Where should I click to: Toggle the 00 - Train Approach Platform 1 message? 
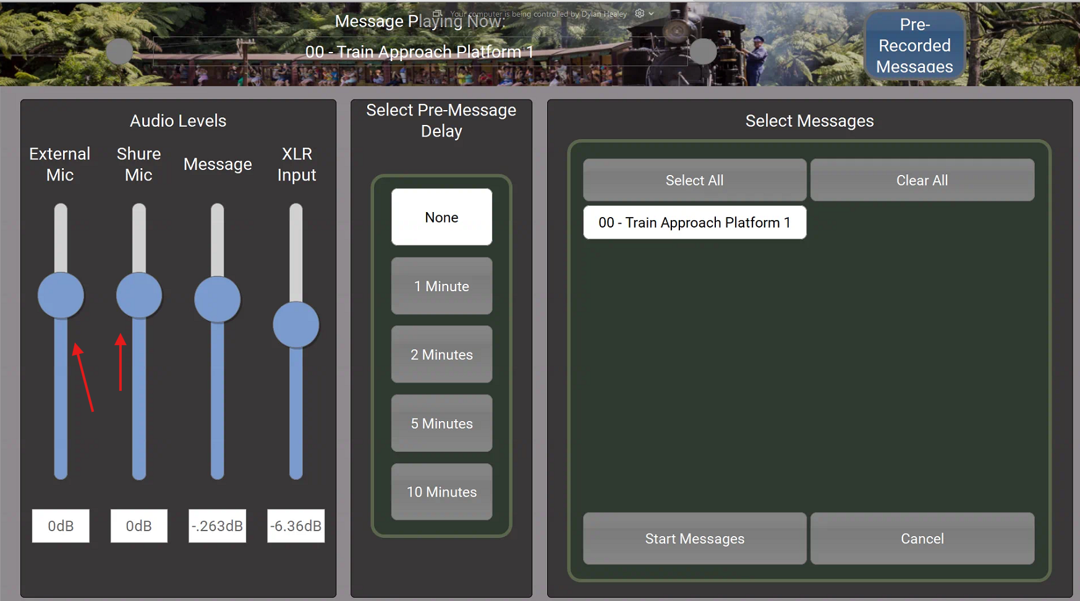(x=694, y=223)
